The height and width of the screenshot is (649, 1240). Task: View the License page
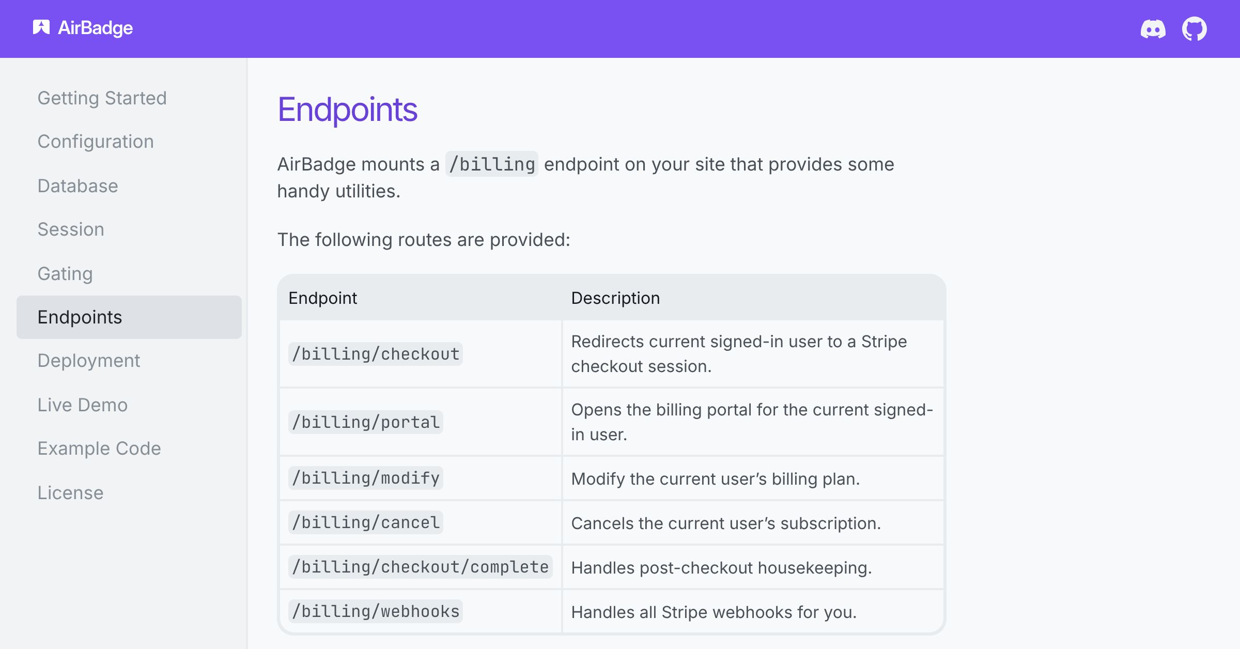point(70,492)
